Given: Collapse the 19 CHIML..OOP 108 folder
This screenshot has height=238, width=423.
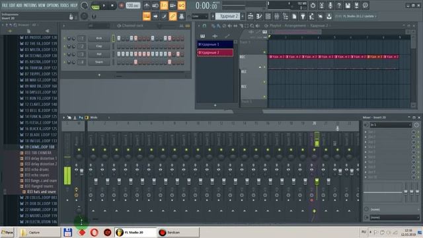Looking at the screenshot, I should [37, 147].
